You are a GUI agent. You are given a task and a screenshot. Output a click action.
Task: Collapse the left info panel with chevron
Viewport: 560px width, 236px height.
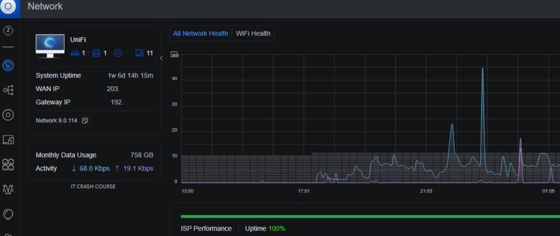tap(161, 58)
